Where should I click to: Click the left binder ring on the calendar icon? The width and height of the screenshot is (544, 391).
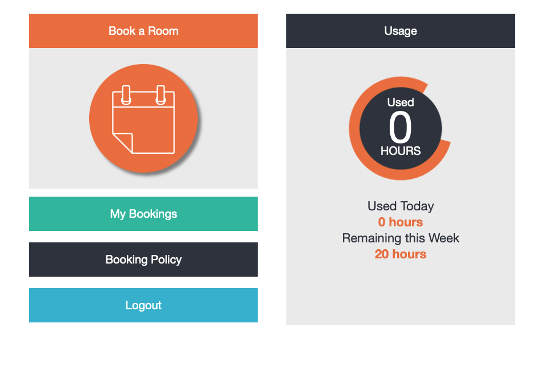click(126, 95)
